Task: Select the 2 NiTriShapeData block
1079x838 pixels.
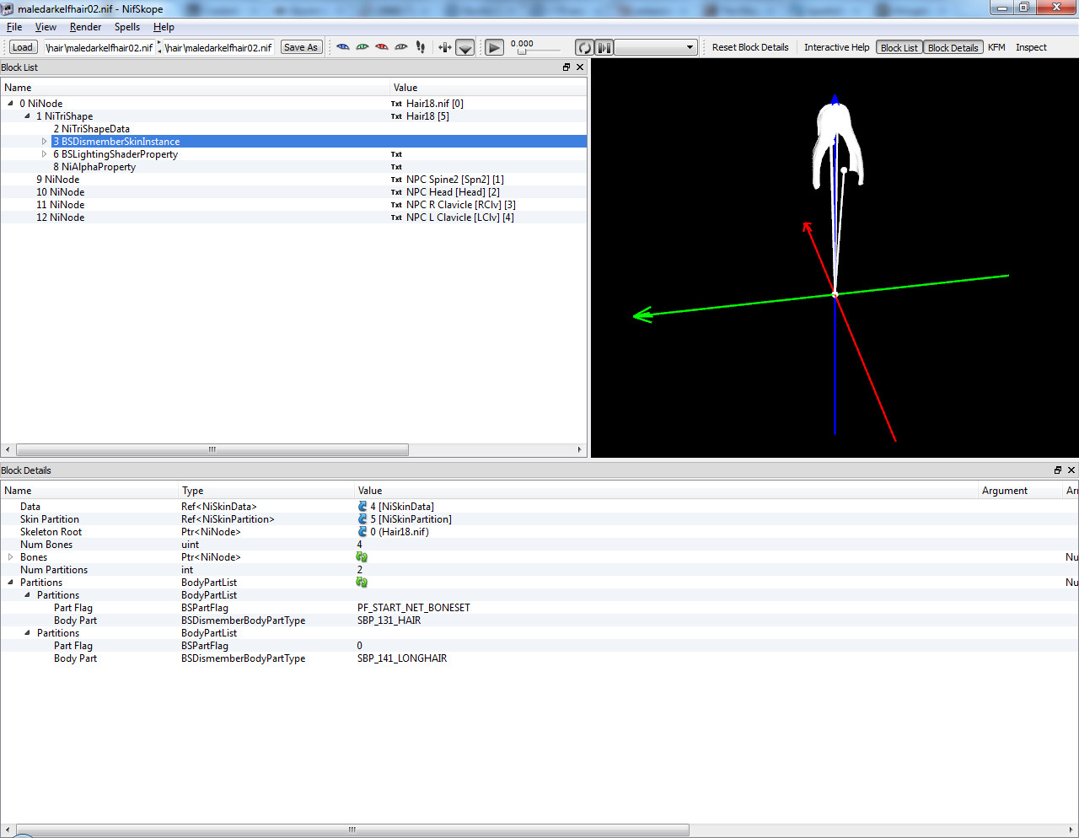Action: [91, 129]
